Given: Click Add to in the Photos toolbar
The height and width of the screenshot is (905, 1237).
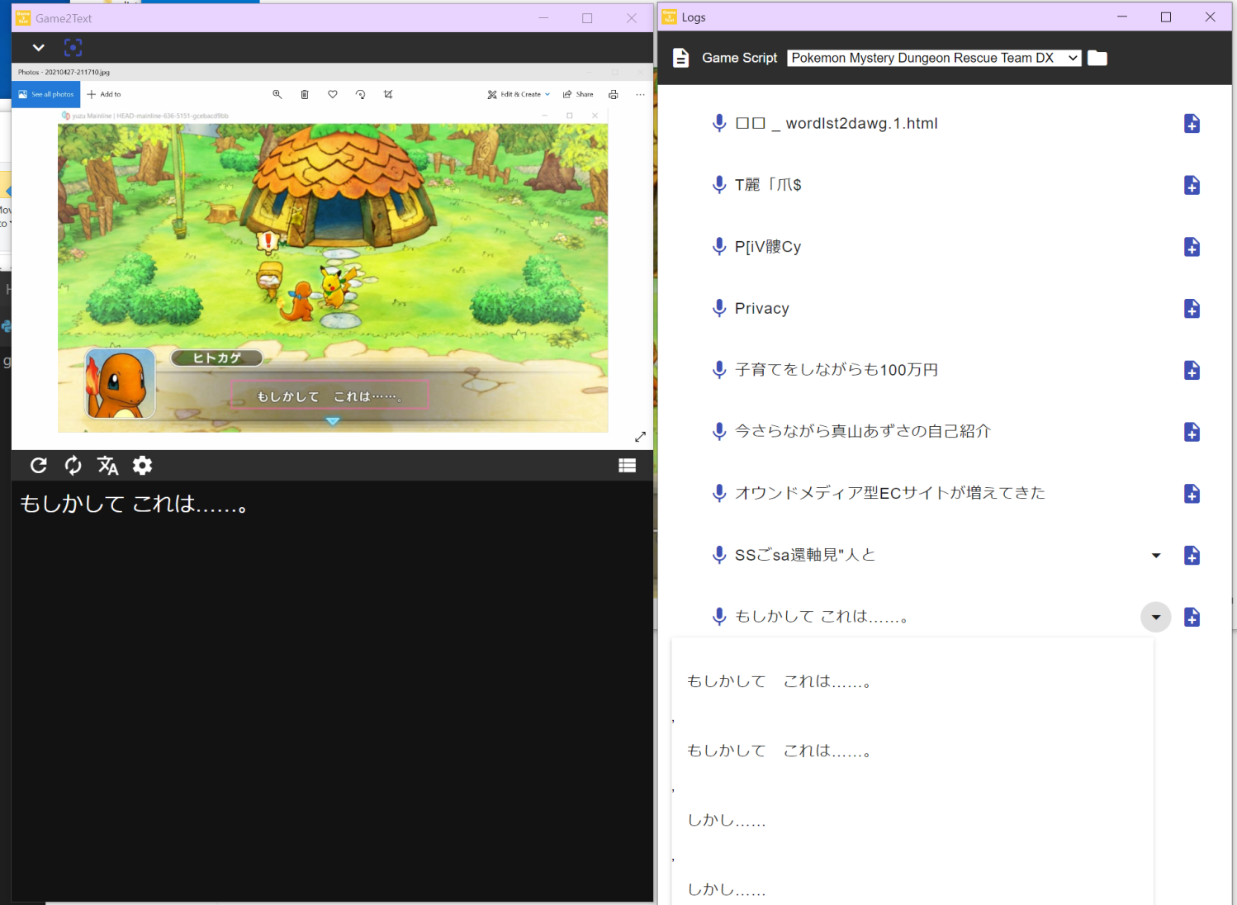Looking at the screenshot, I should click(x=103, y=94).
